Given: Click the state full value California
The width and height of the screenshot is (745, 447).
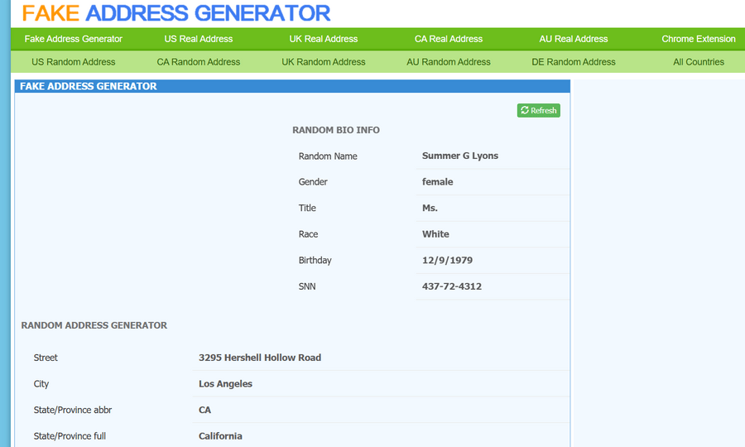Looking at the screenshot, I should pyautogui.click(x=220, y=436).
